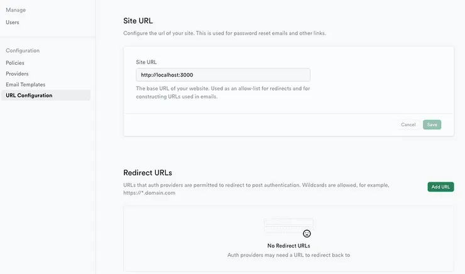This screenshot has height=274, width=465.
Task: Click the wildcard description under Redirect URLs
Action: [x=256, y=189]
